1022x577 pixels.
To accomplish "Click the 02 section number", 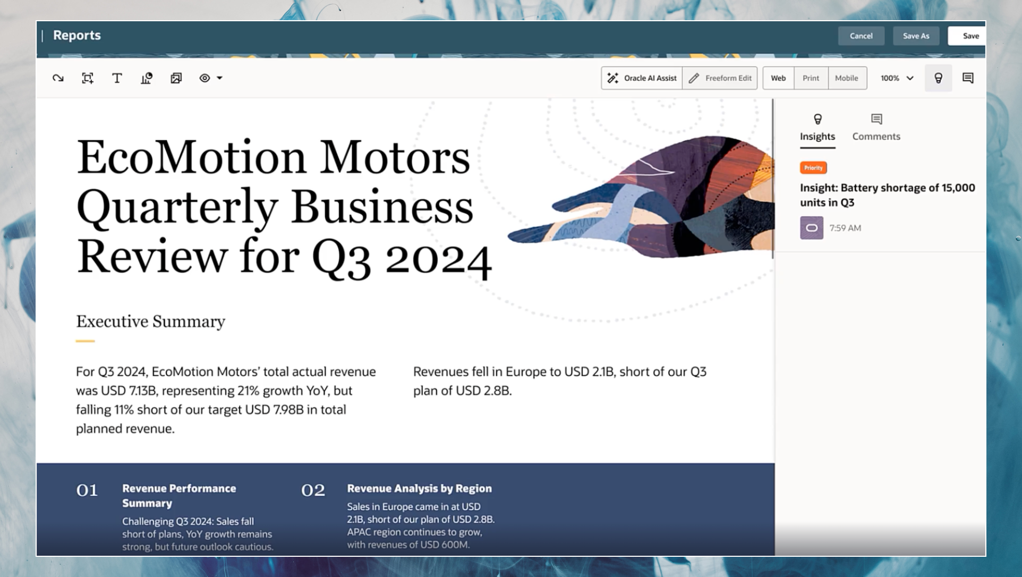I will tap(313, 490).
